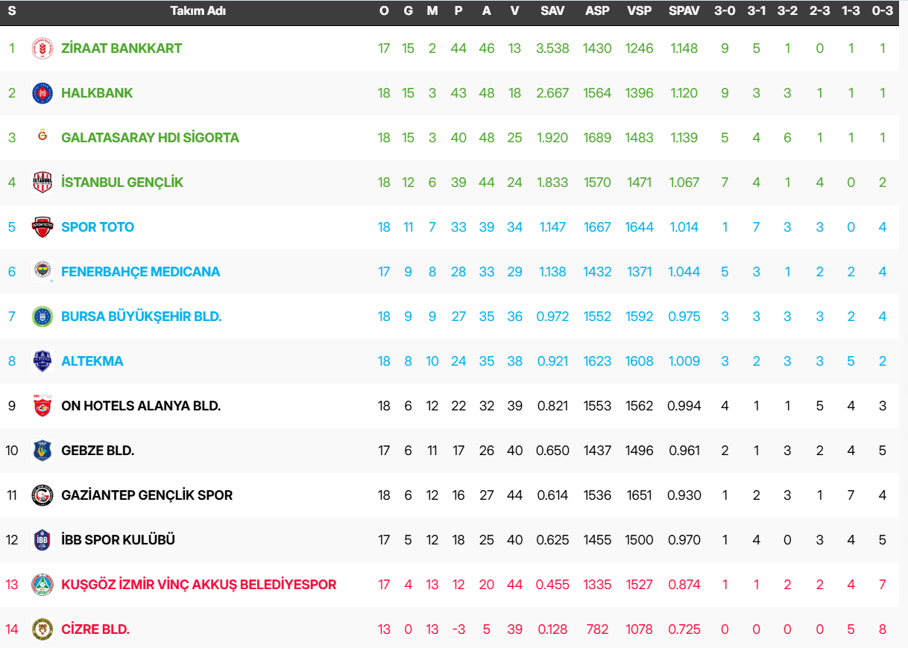The height and width of the screenshot is (648, 908).
Task: Click the Cizre Bld. team logo
Action: (x=42, y=629)
